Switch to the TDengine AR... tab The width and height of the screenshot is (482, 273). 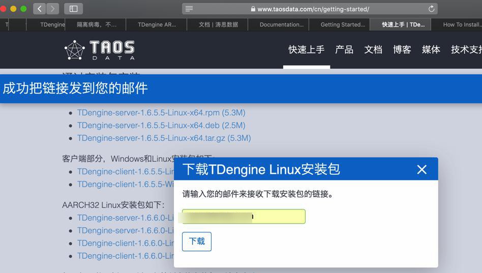coord(157,24)
